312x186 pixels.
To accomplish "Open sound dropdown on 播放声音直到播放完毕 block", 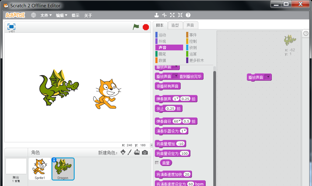I will point(175,76).
